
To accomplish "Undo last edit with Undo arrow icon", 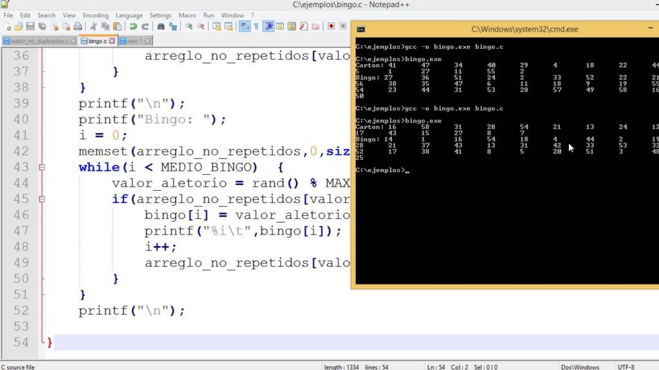I will point(132,28).
